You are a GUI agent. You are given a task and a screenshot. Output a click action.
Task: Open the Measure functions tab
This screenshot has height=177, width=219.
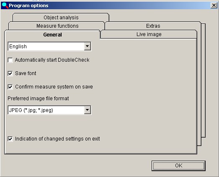57,26
